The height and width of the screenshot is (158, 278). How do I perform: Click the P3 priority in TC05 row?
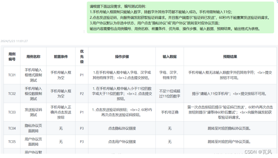pyautogui.click(x=82, y=142)
